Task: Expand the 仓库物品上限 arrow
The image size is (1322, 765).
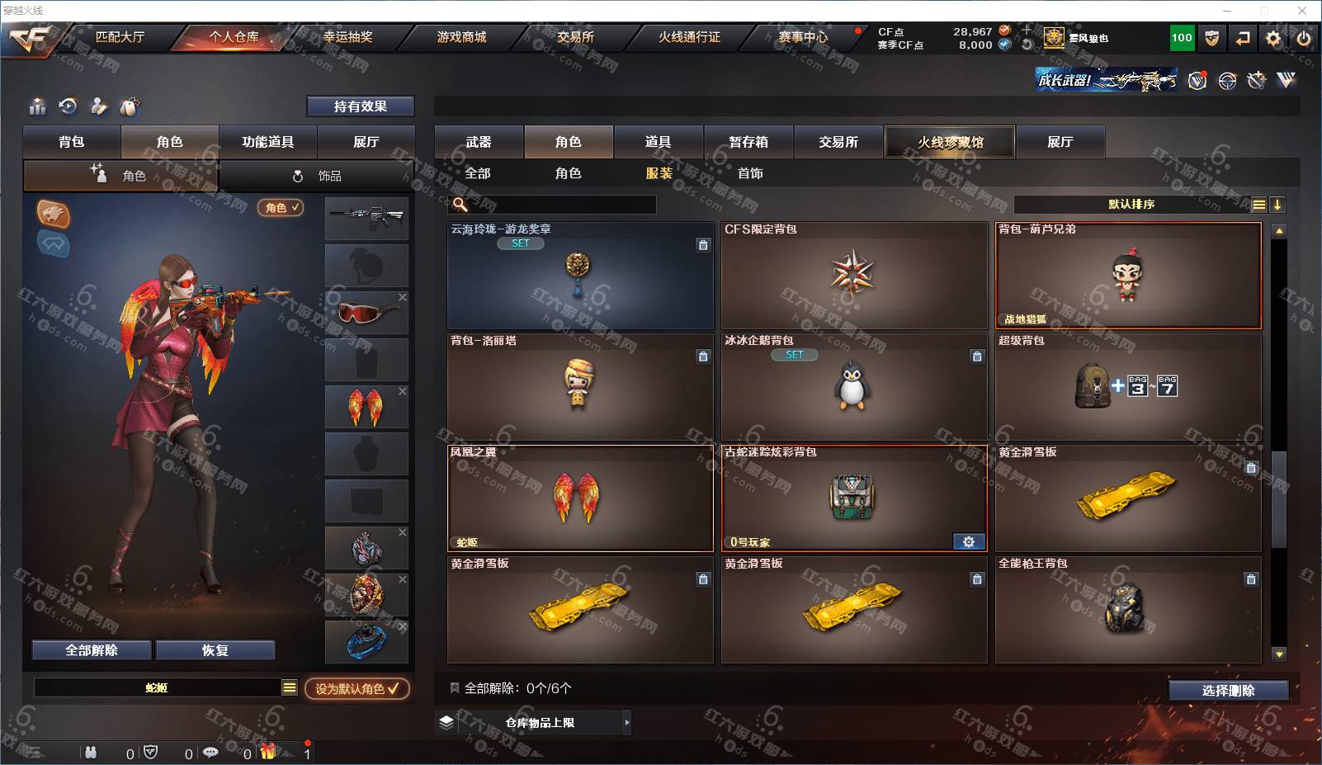Action: (x=626, y=722)
